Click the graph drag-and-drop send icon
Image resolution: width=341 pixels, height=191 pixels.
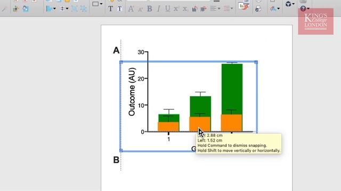(244, 5)
